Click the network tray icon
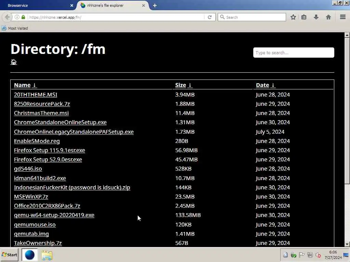 [310, 255]
